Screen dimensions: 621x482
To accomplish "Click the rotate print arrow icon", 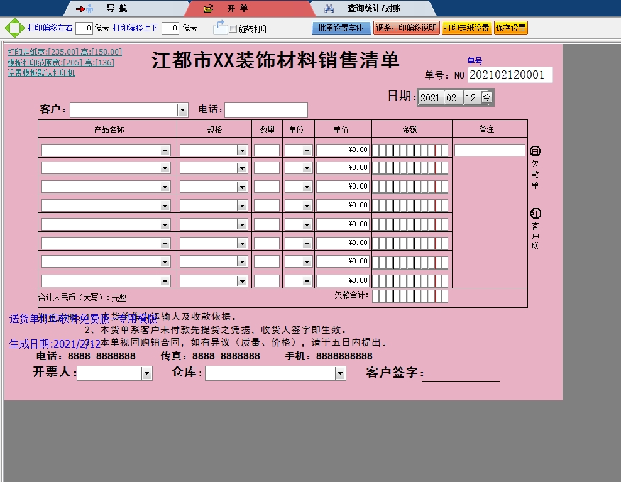I will click(x=219, y=27).
